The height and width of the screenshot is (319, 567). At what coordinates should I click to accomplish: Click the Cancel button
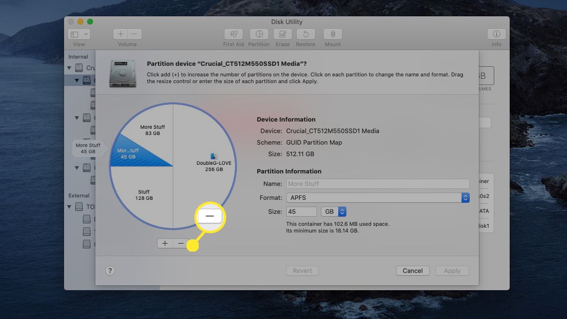pos(412,271)
